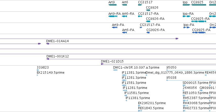Click the IP11381.3prime EST label

134,73
